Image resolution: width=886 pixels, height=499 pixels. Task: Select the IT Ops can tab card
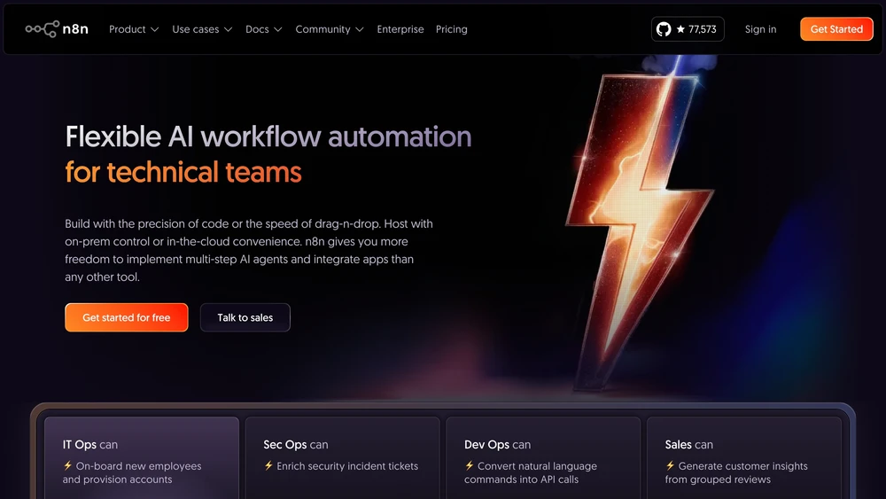point(142,457)
